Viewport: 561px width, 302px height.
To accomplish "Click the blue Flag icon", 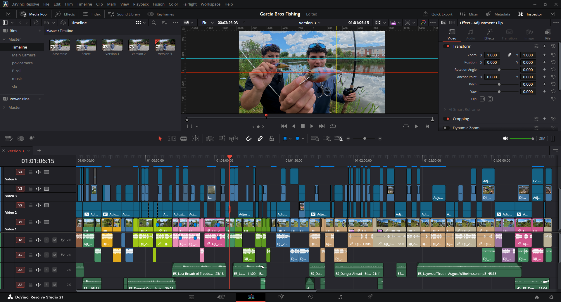I will pyautogui.click(x=285, y=139).
